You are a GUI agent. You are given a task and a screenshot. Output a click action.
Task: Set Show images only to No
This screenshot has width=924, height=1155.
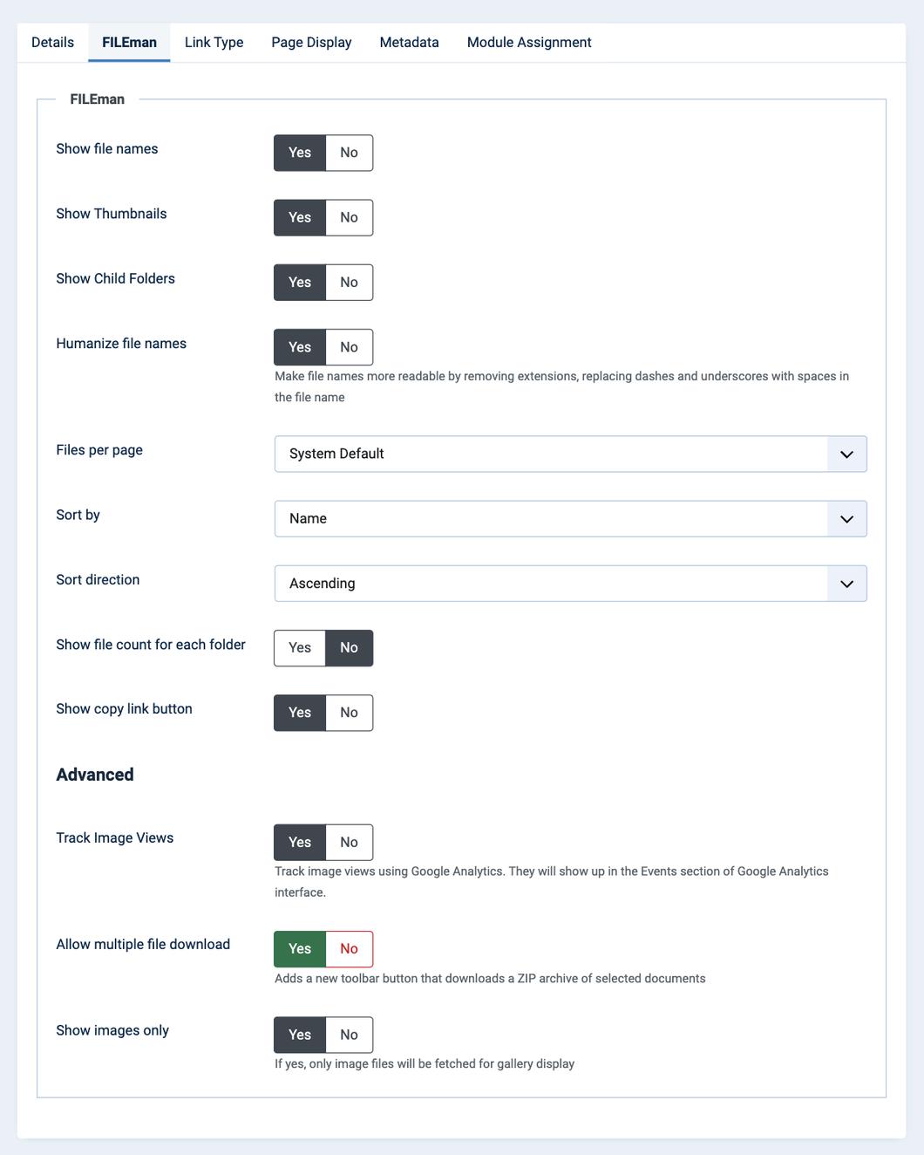coord(350,1035)
